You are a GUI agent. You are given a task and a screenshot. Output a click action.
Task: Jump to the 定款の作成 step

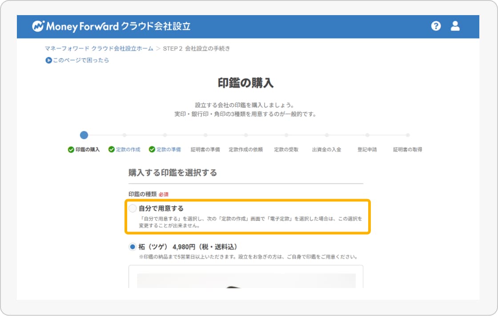coord(128,150)
